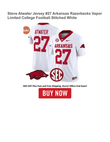Click the small hog logo on the back jersey sleeve

click(x=29, y=37)
